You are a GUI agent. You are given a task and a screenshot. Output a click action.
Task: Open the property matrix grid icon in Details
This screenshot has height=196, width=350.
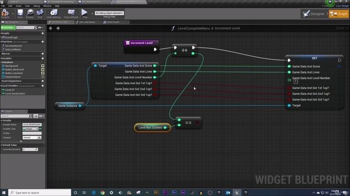pos(36,116)
